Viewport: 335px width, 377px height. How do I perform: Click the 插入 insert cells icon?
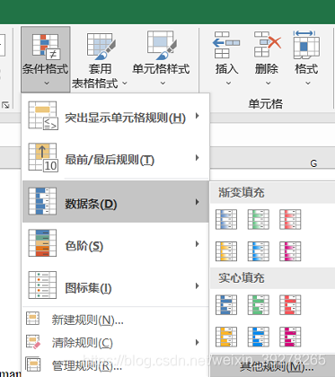226,45
